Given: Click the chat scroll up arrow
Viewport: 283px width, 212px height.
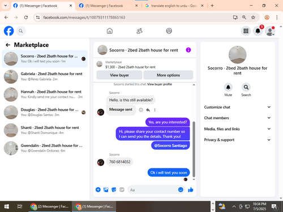Looking at the screenshot, I should click(194, 85).
